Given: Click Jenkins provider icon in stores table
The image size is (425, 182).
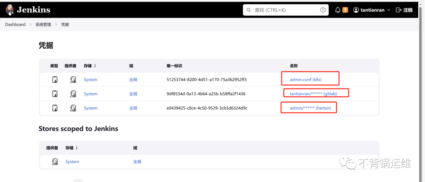Looking at the screenshot, I should (55, 162).
